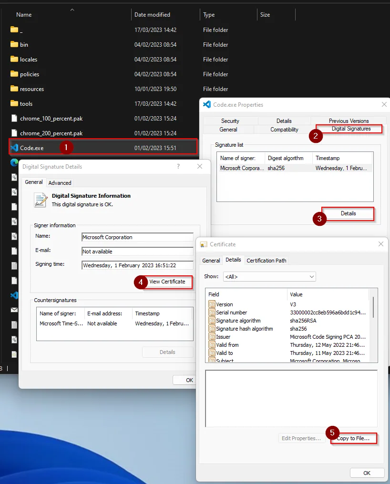Select Microsoft Corporation row in Signature list

pyautogui.click(x=295, y=168)
